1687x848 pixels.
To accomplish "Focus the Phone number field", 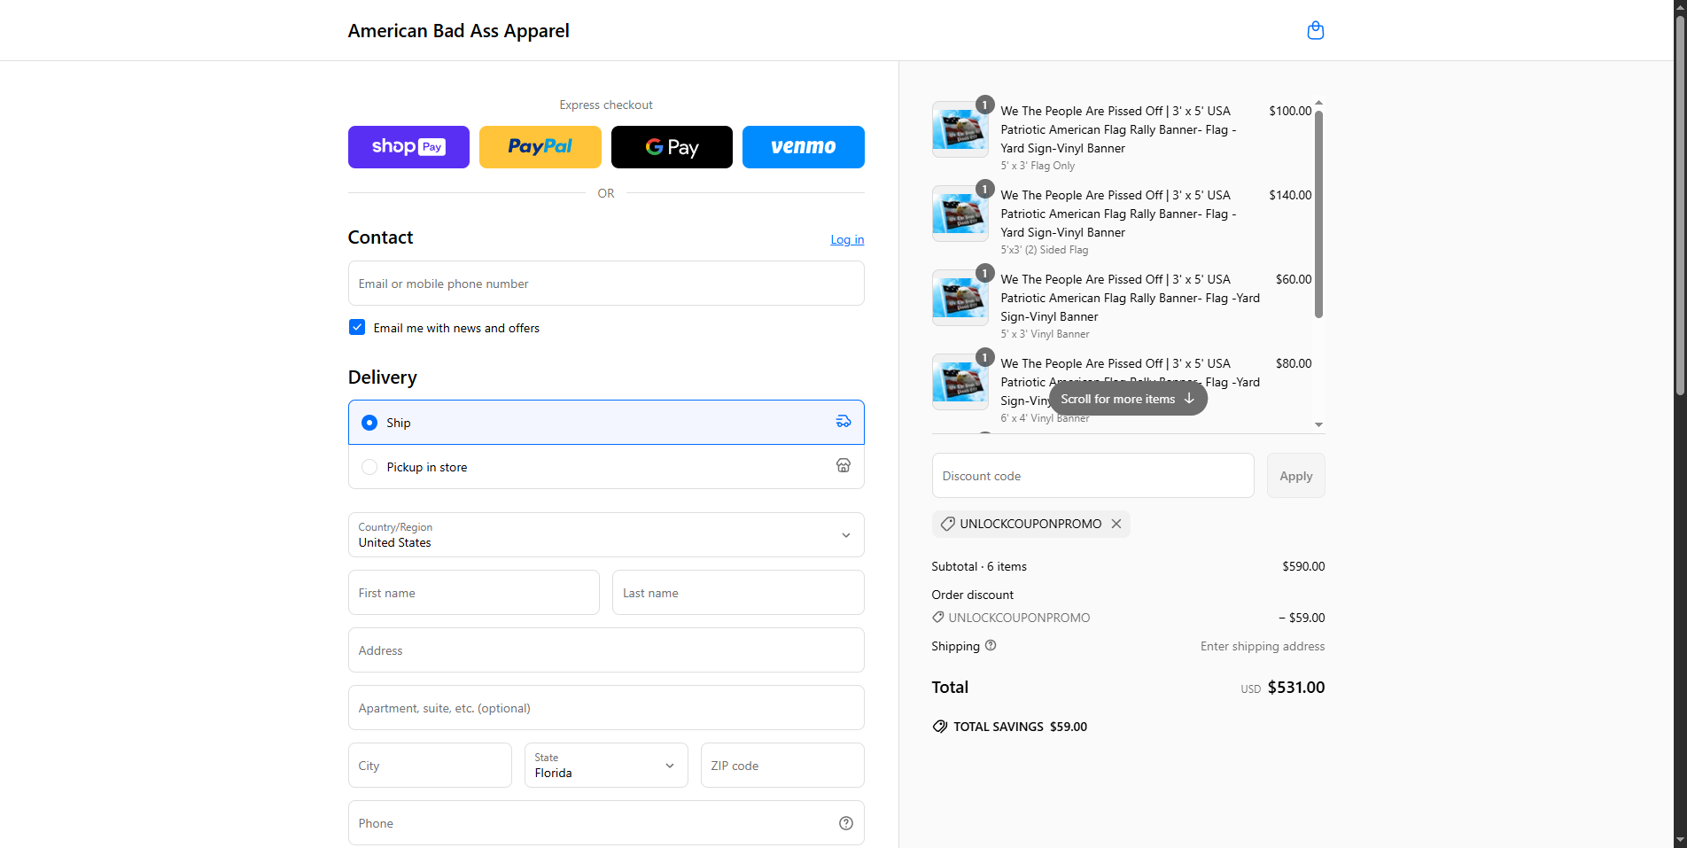I will 606,823.
